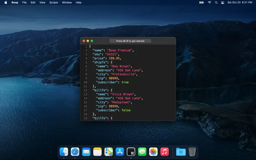Screen dimensions: 256x160
Task: Open the Trash in the Dock
Action: click(192, 152)
